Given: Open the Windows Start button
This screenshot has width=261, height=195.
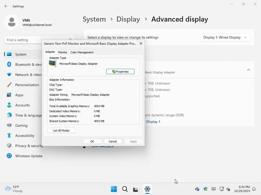Looking at the screenshot, I should point(114,189).
